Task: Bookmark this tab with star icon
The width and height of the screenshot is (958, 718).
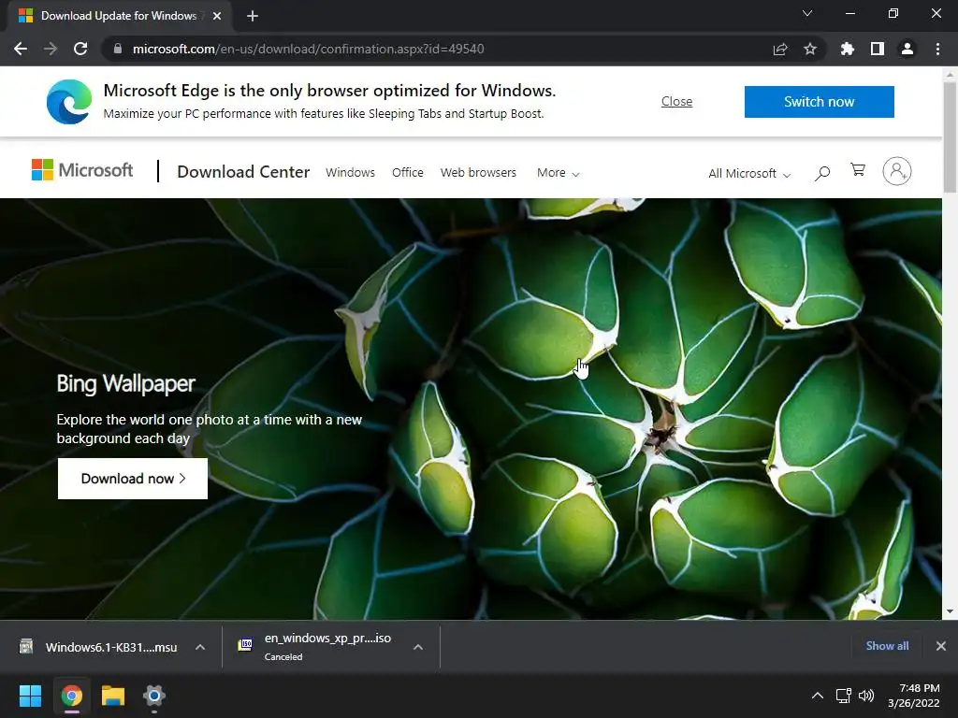Action: [810, 49]
